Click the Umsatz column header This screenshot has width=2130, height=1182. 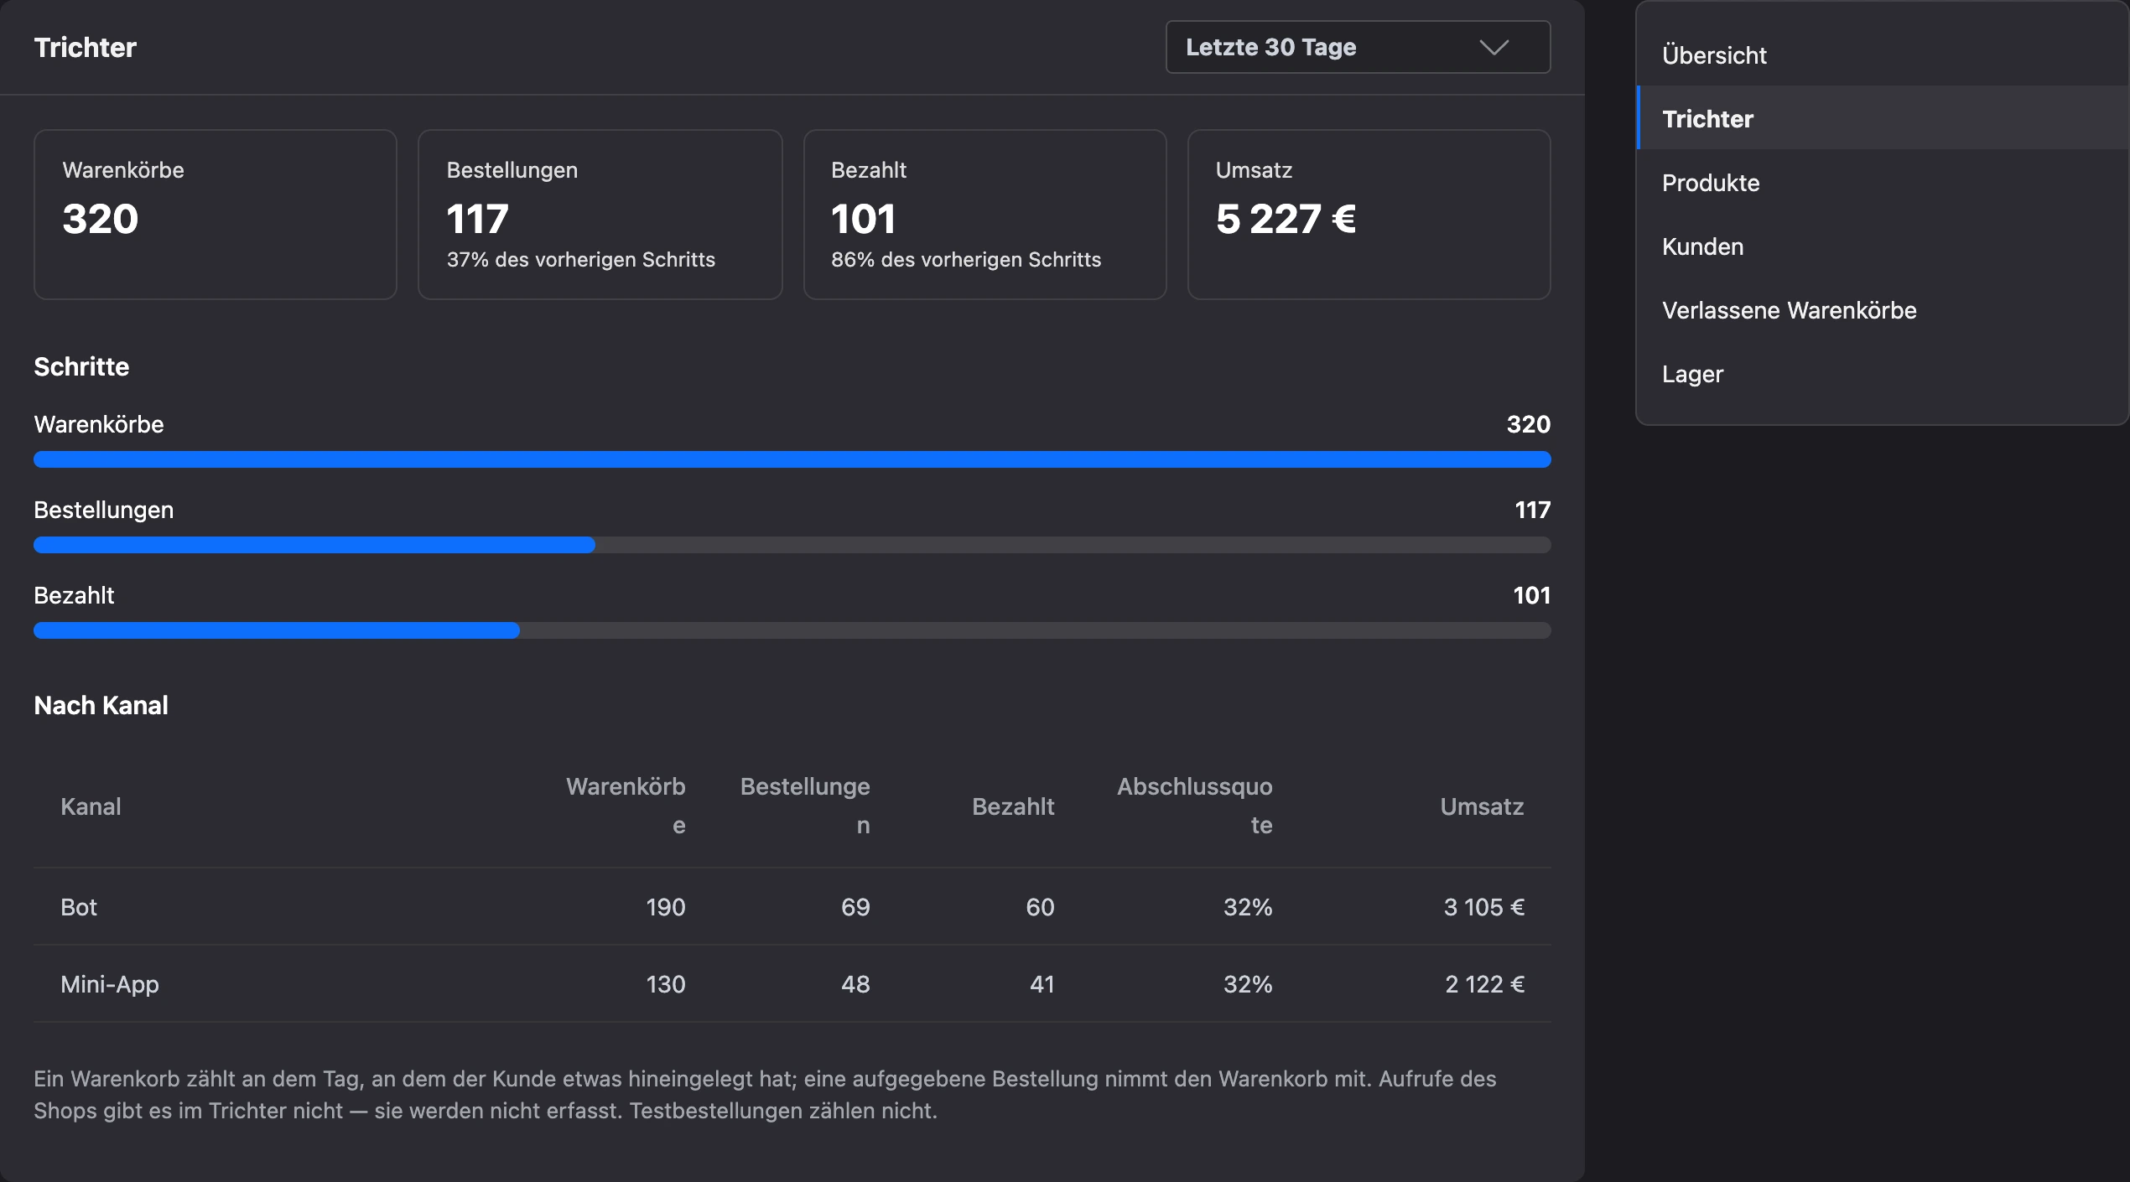[x=1482, y=806]
